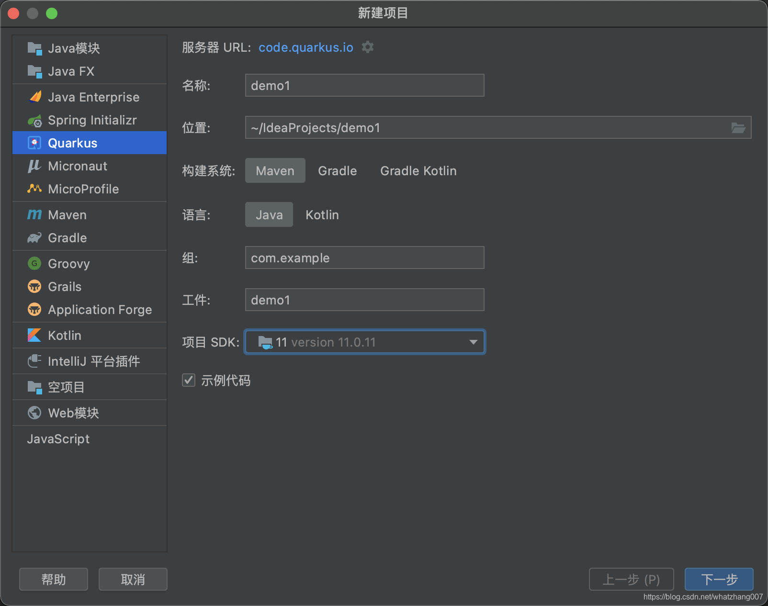Screen dimensions: 768x606
Task: Click the Micronaut mu icon
Action: (x=34, y=166)
